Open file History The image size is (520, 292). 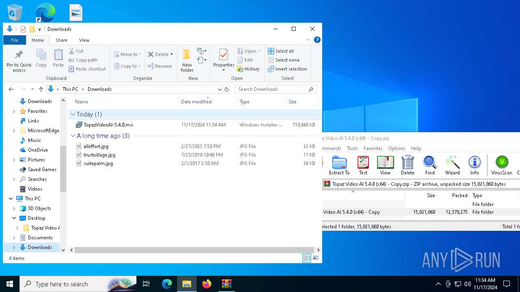248,69
